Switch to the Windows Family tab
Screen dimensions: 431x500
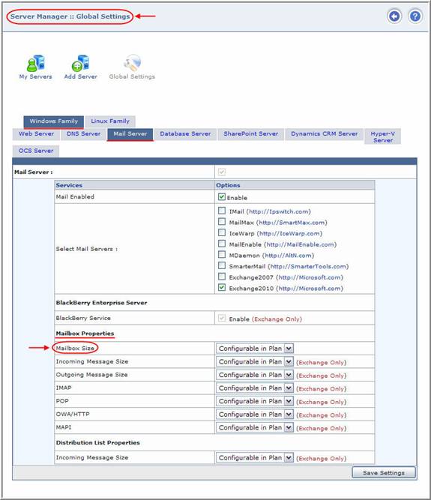[x=53, y=121]
